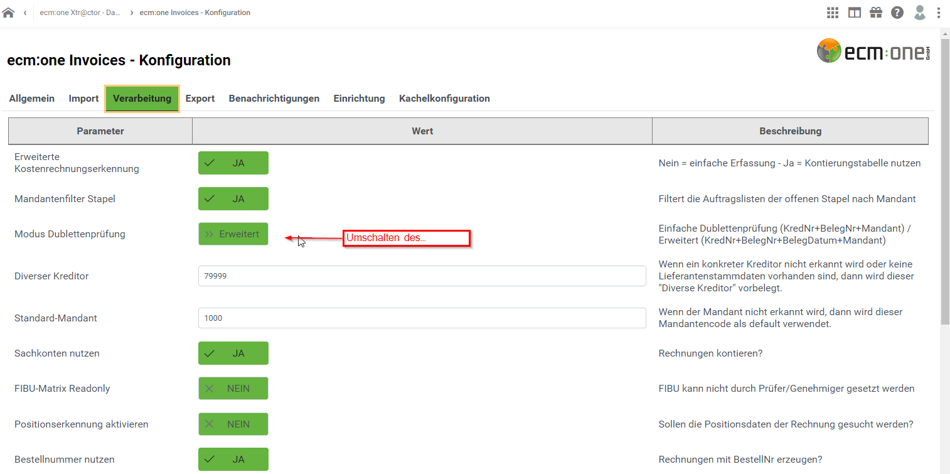Open the Benachrichtigungen tab

(x=274, y=99)
